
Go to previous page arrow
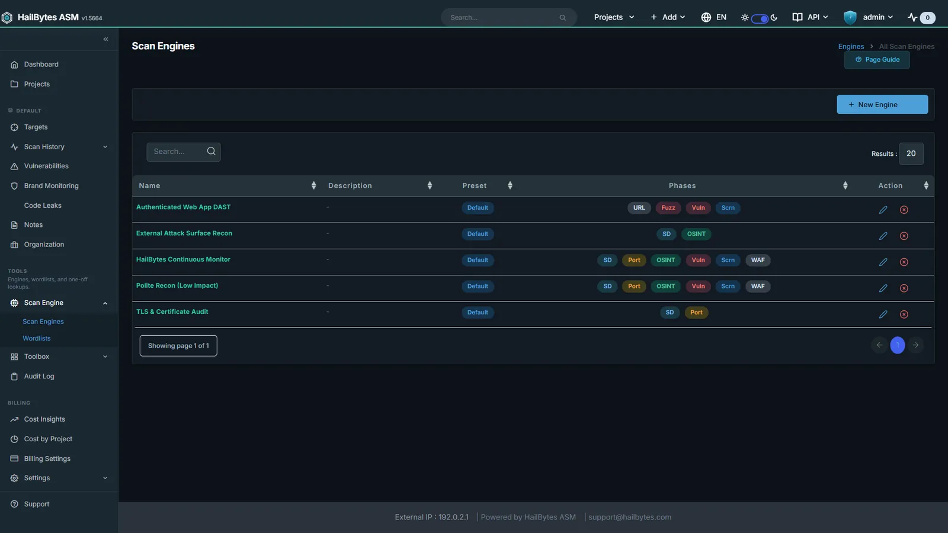coord(879,345)
